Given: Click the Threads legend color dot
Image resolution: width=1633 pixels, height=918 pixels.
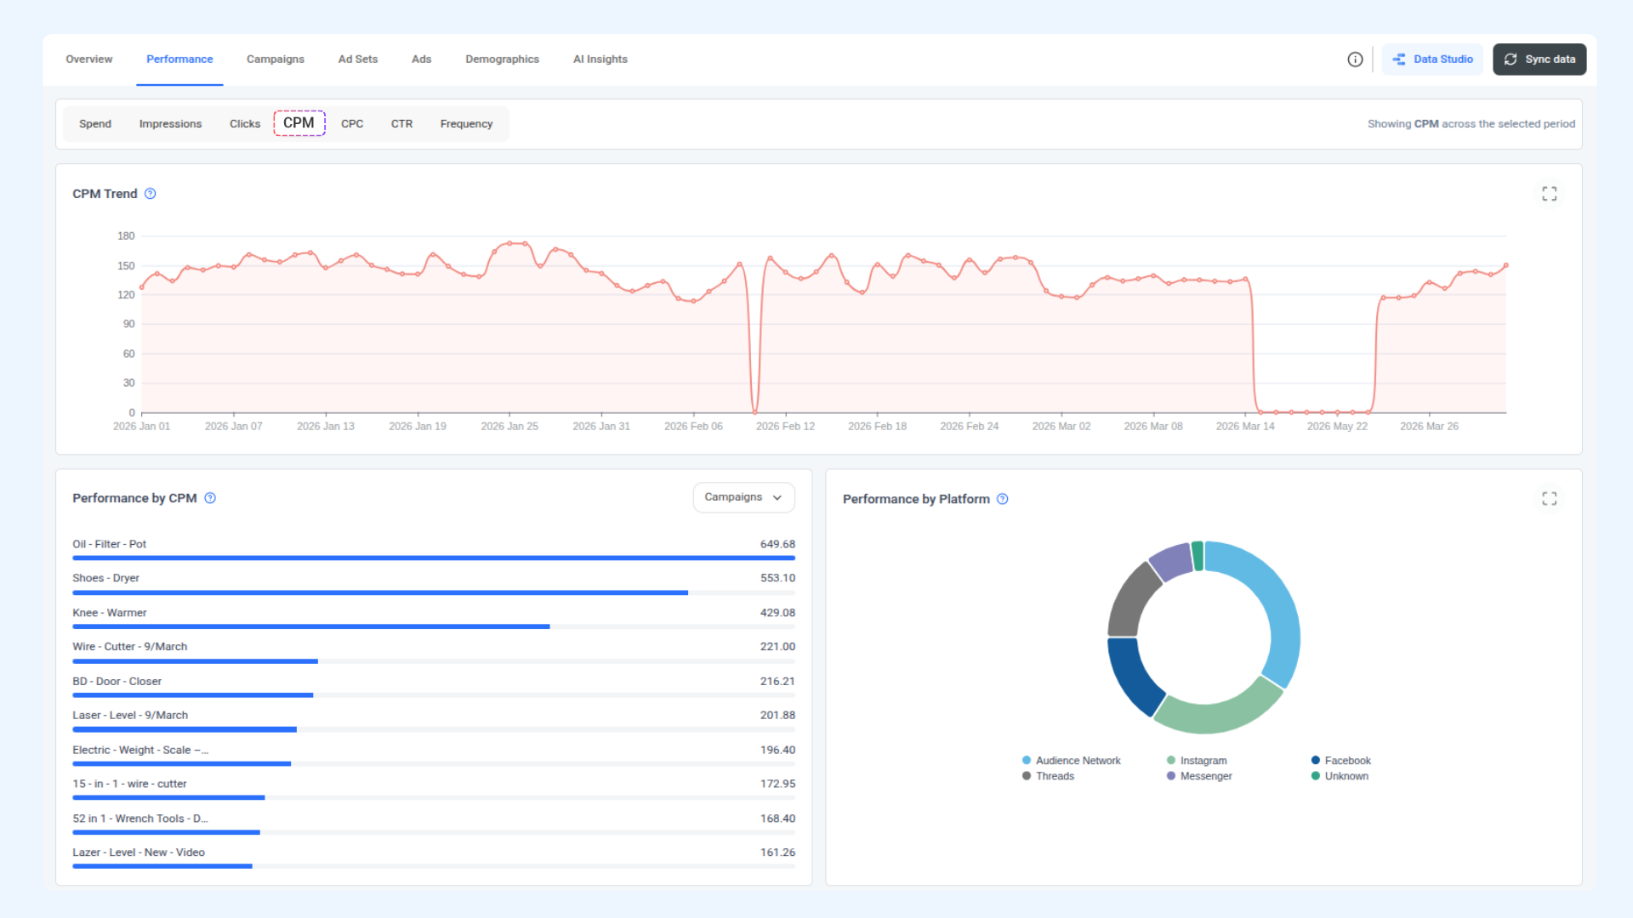Looking at the screenshot, I should tap(1027, 776).
